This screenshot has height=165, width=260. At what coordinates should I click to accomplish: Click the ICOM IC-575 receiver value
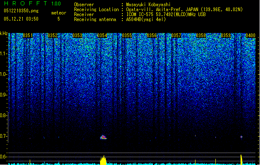point(166,14)
